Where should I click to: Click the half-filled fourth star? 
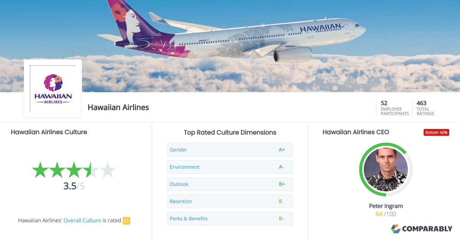[x=92, y=169]
